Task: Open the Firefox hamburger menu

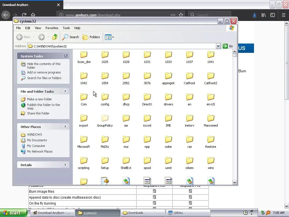Action: tap(283, 15)
